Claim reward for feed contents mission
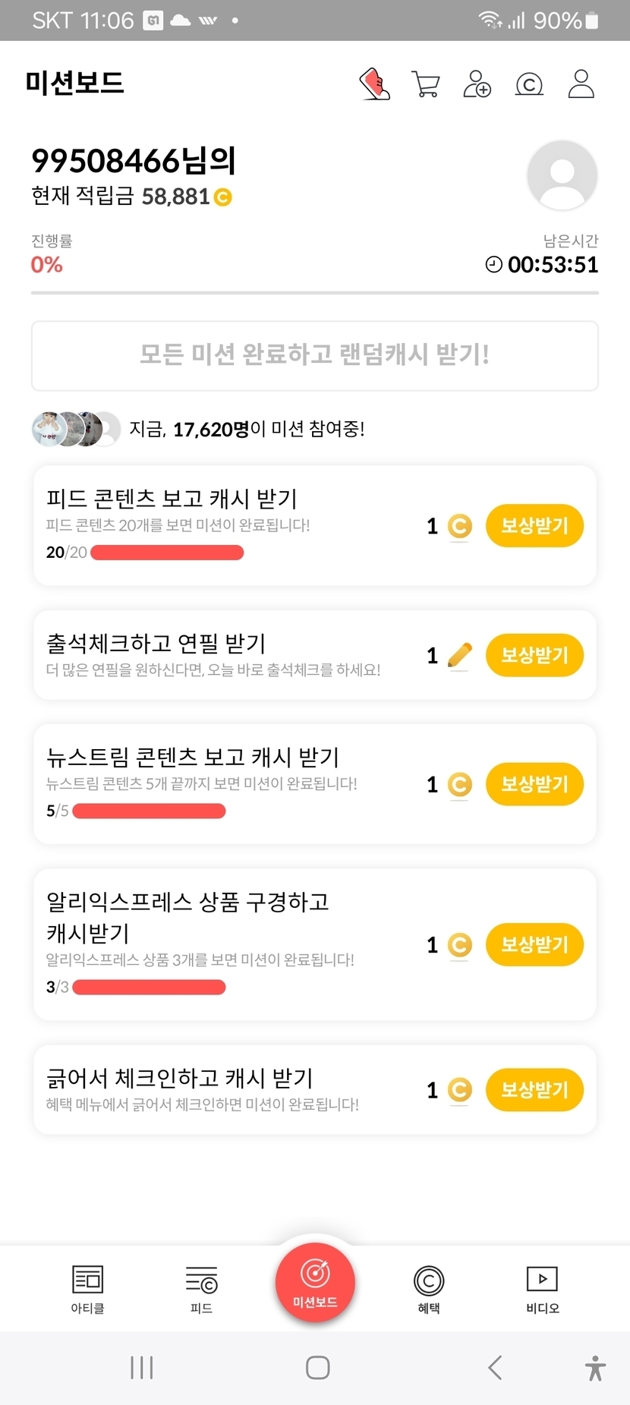 click(534, 525)
